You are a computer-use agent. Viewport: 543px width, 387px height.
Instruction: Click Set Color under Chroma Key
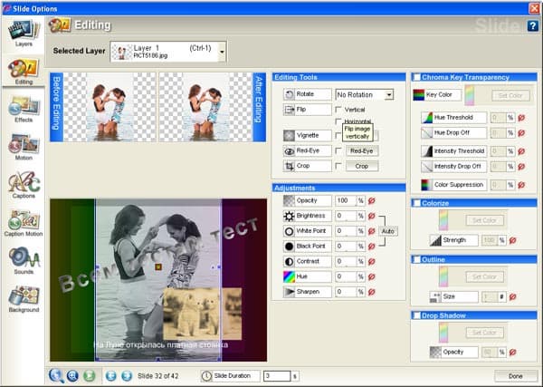coord(510,95)
